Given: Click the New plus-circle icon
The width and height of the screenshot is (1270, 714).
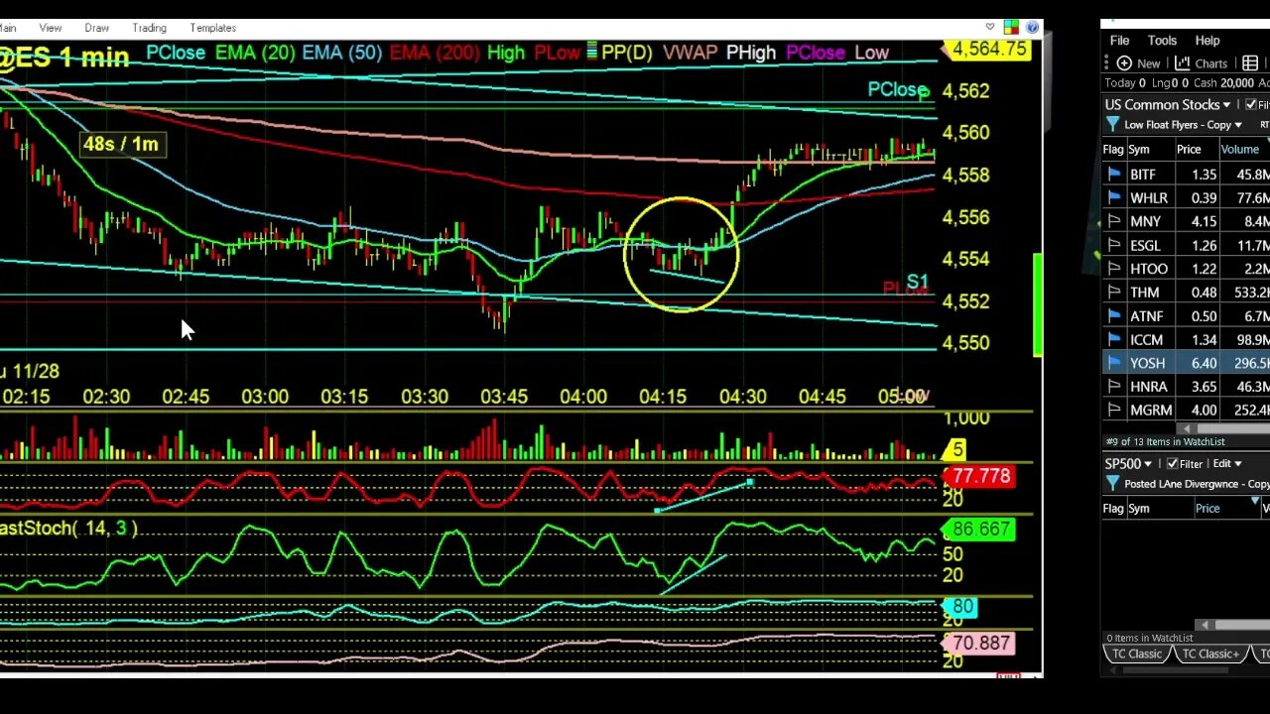Looking at the screenshot, I should pyautogui.click(x=1124, y=63).
